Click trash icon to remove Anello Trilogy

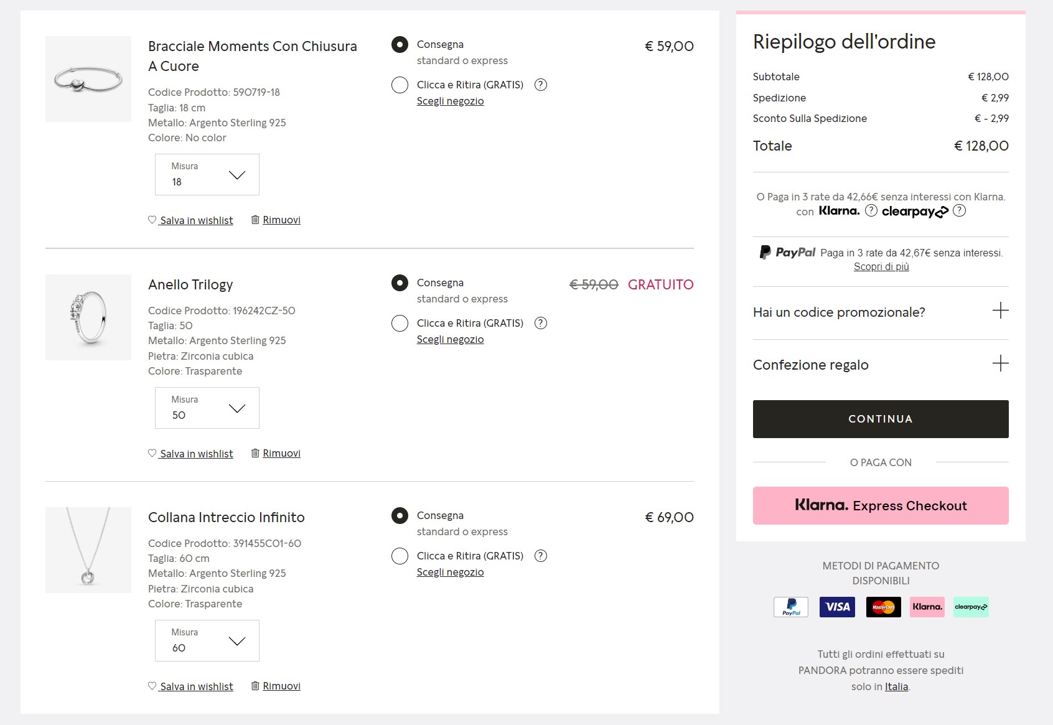pyautogui.click(x=255, y=453)
